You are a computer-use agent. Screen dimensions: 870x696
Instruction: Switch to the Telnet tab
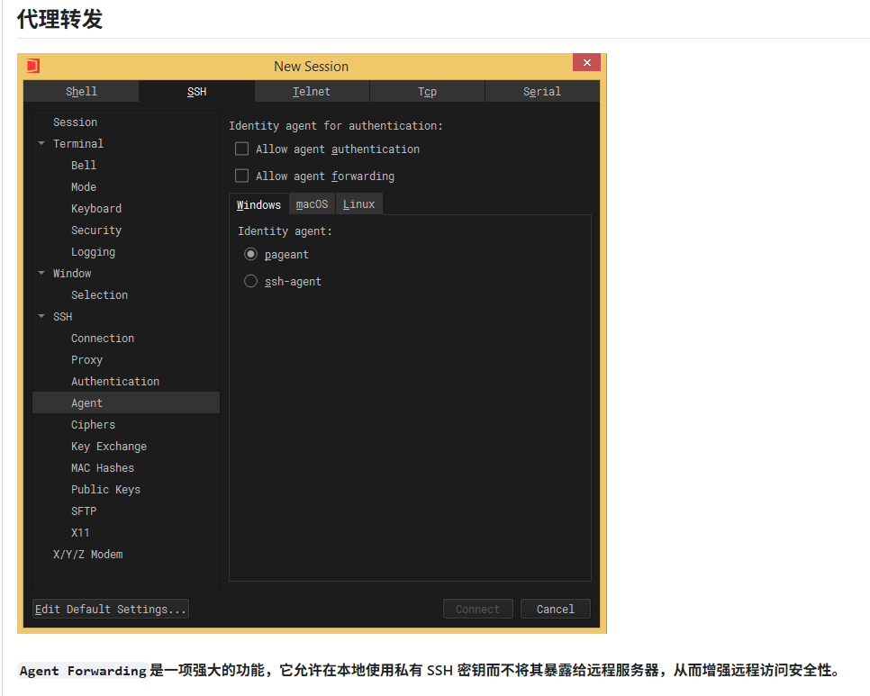(312, 92)
